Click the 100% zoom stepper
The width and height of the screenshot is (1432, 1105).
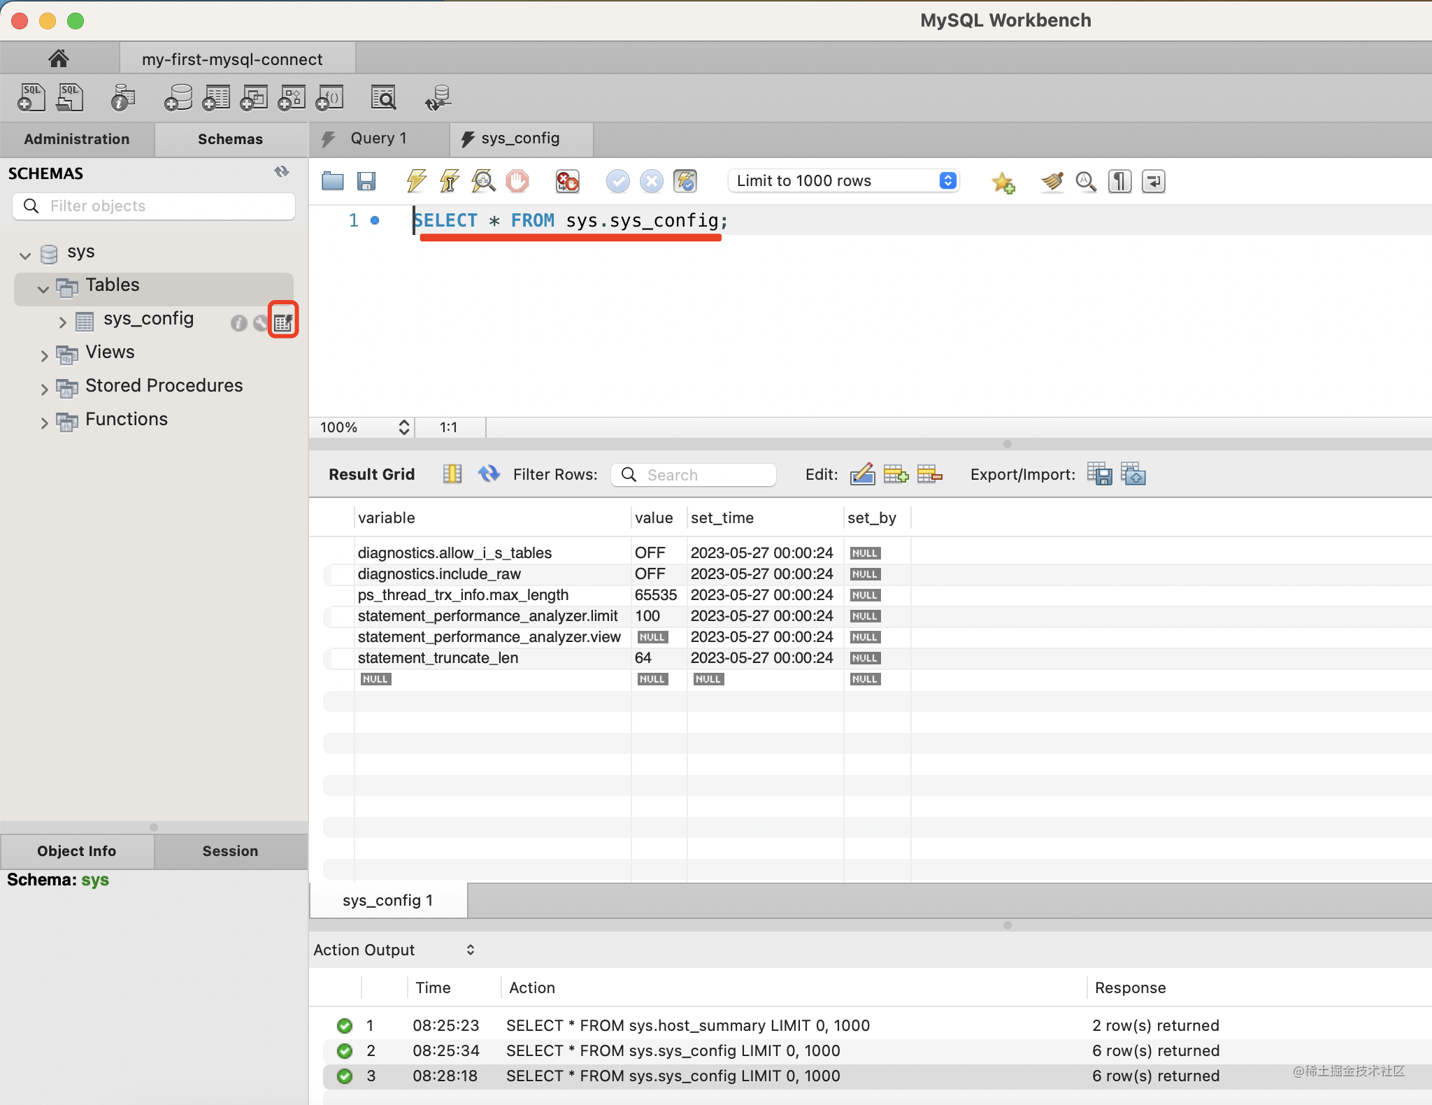click(403, 427)
